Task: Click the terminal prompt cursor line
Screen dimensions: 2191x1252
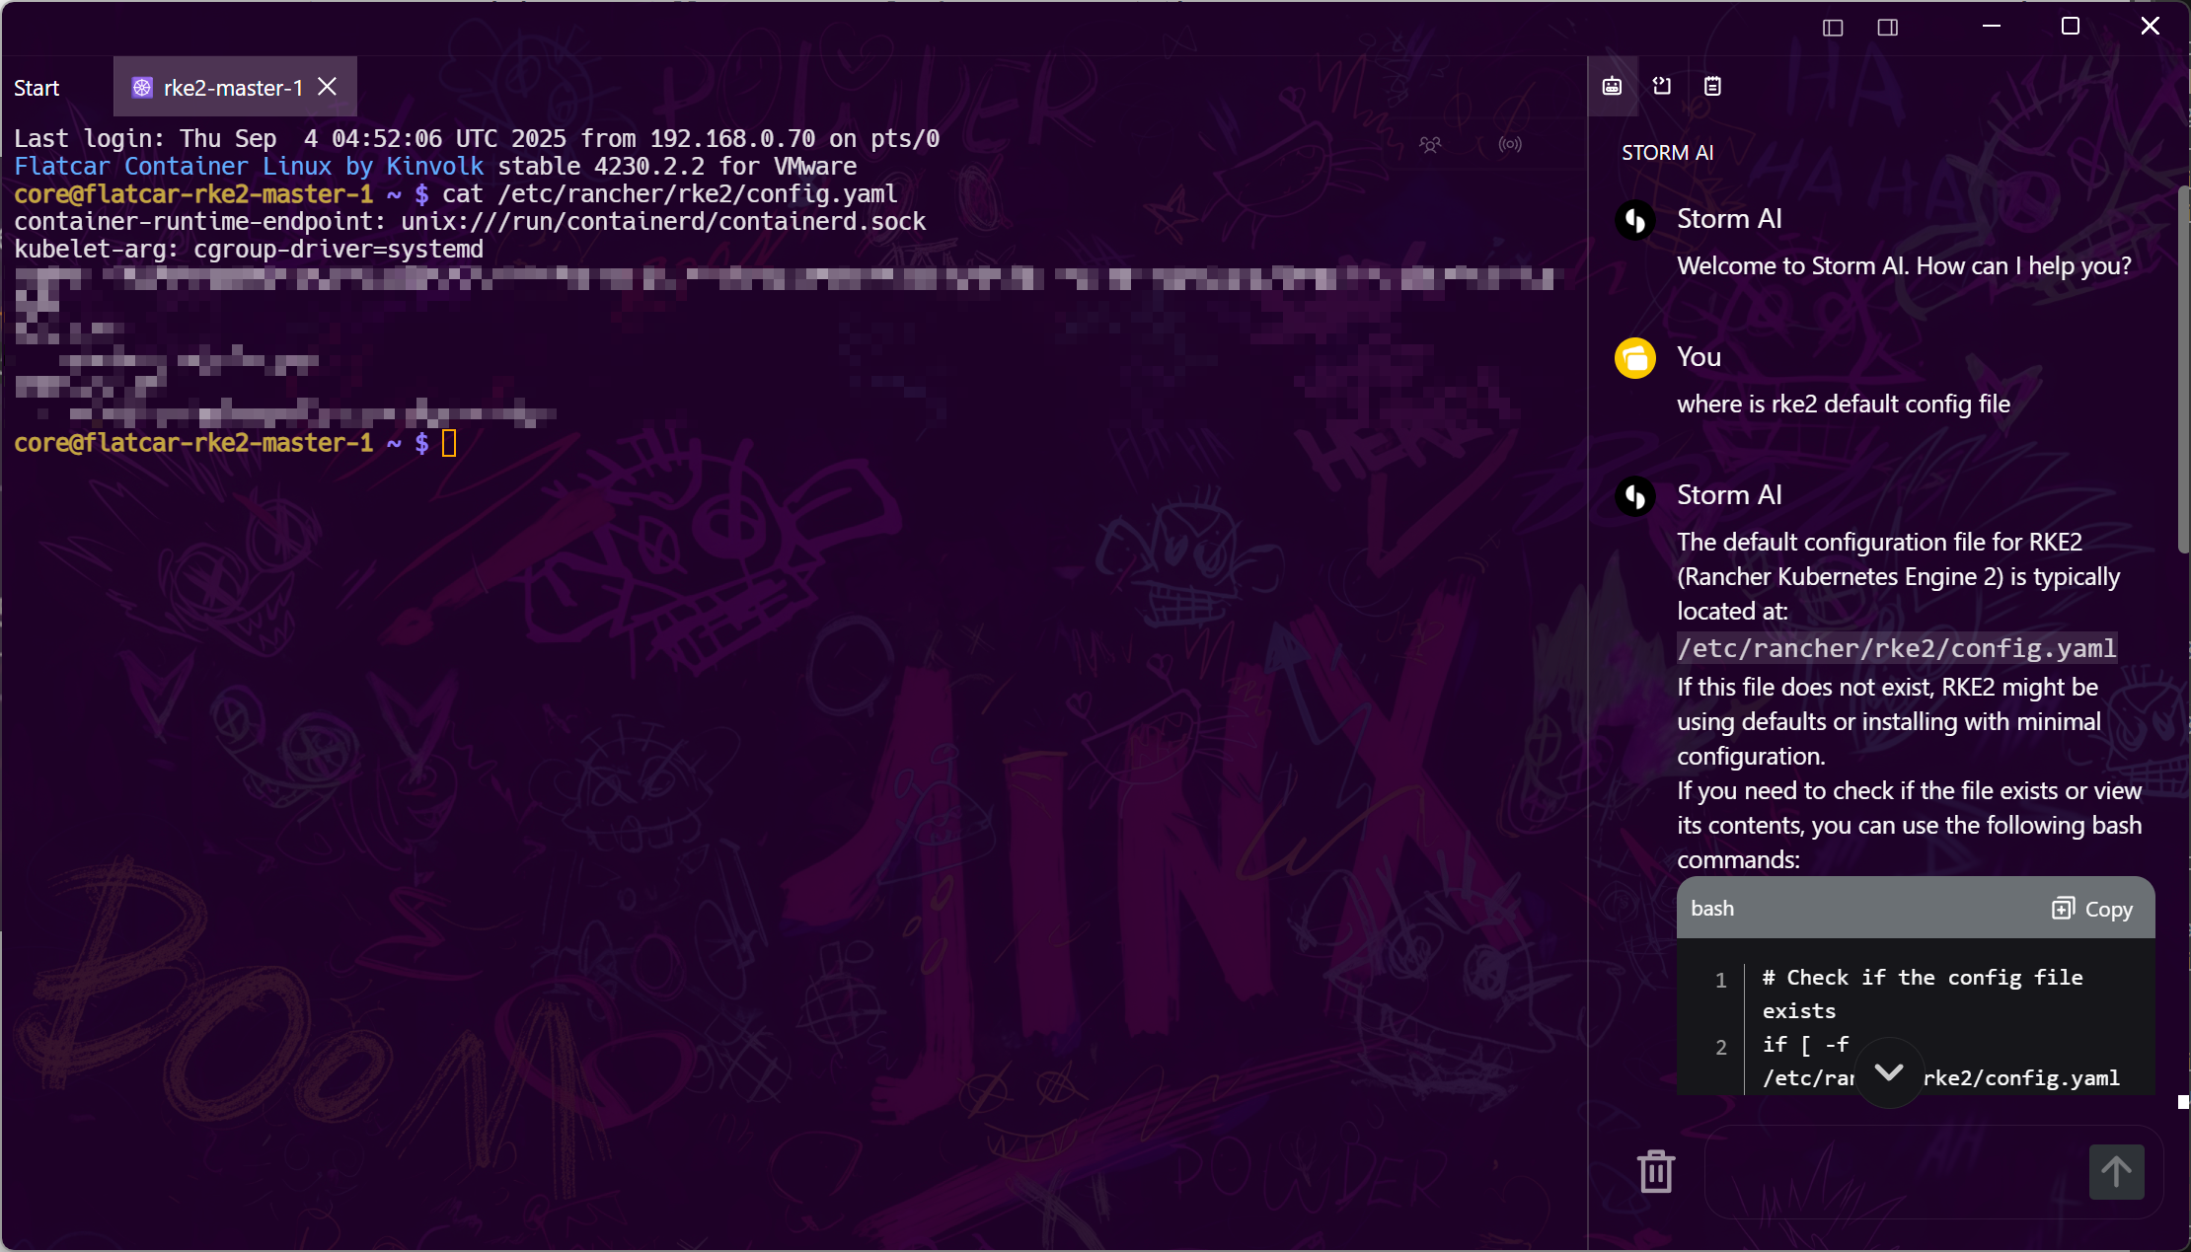Action: 449,443
